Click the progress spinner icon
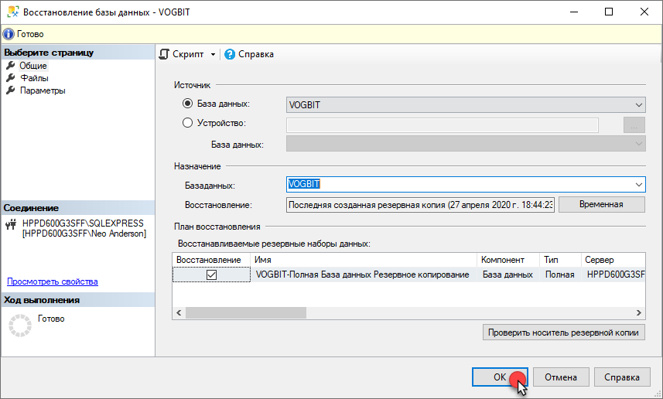 pos(20,326)
